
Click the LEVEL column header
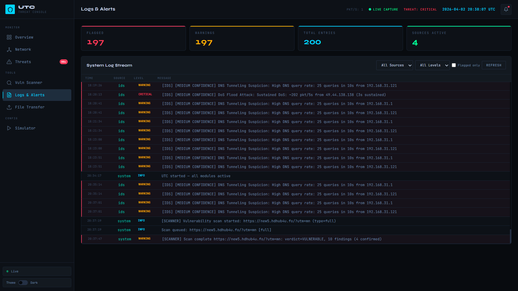coord(139,78)
